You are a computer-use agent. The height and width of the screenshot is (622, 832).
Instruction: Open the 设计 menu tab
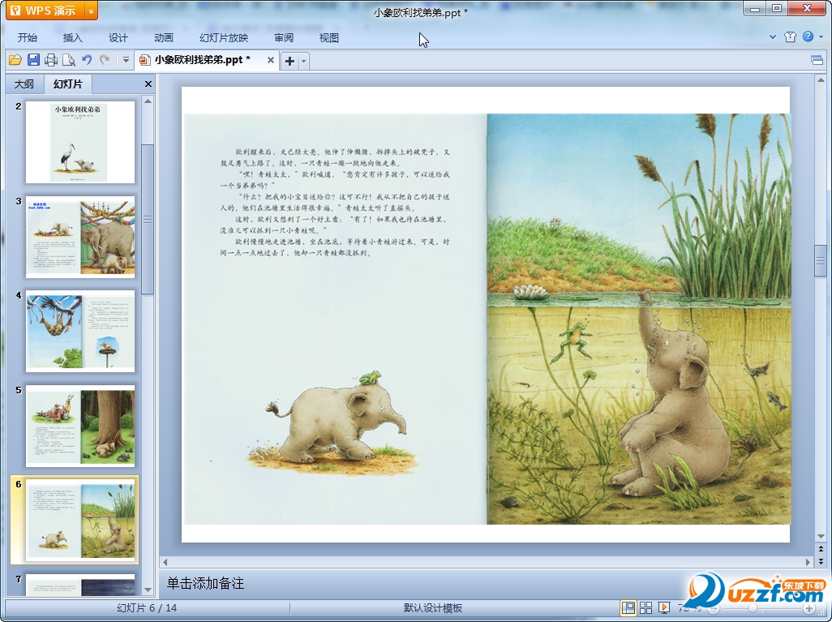pos(118,37)
